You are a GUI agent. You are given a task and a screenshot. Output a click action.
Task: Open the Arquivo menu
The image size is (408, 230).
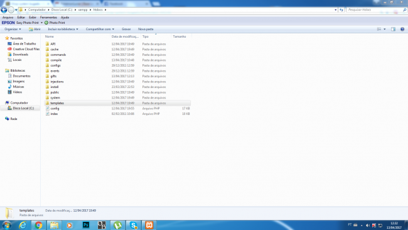8,18
